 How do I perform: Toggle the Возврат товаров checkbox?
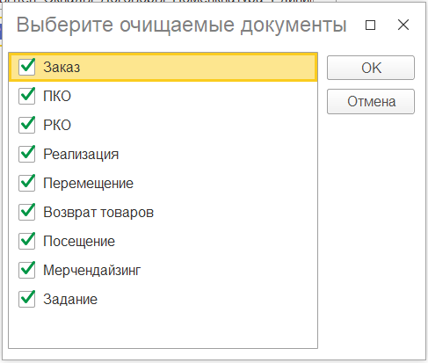click(x=27, y=212)
